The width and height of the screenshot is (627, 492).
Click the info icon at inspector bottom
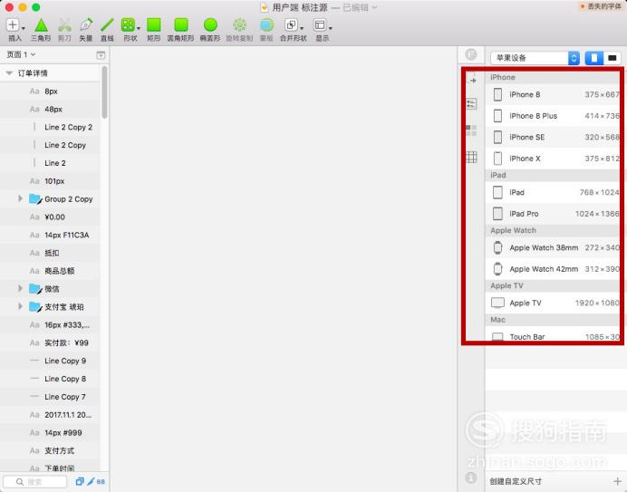click(471, 478)
